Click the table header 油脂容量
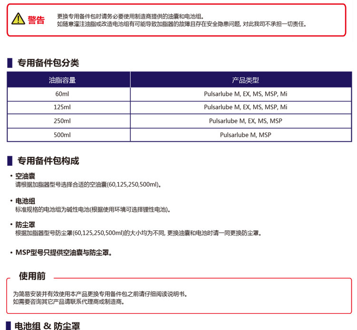The height and width of the screenshot is (330, 357). (x=62, y=80)
